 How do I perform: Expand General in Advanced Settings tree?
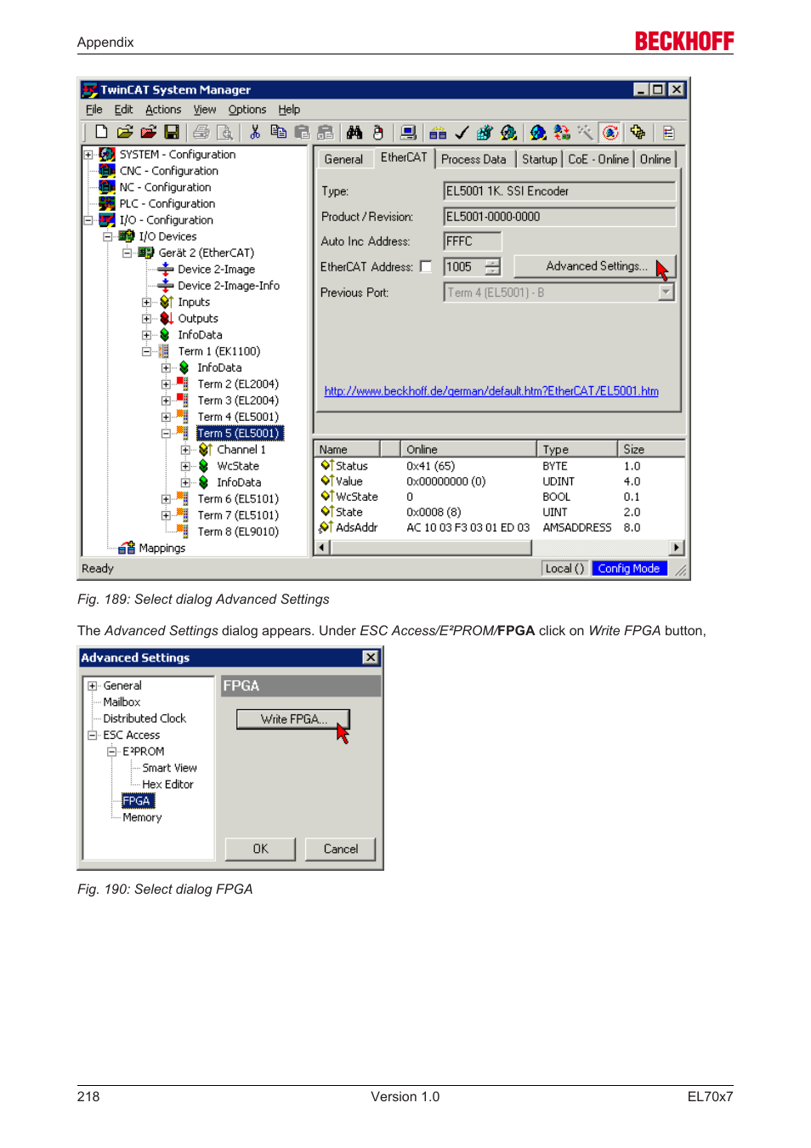pyautogui.click(x=93, y=685)
